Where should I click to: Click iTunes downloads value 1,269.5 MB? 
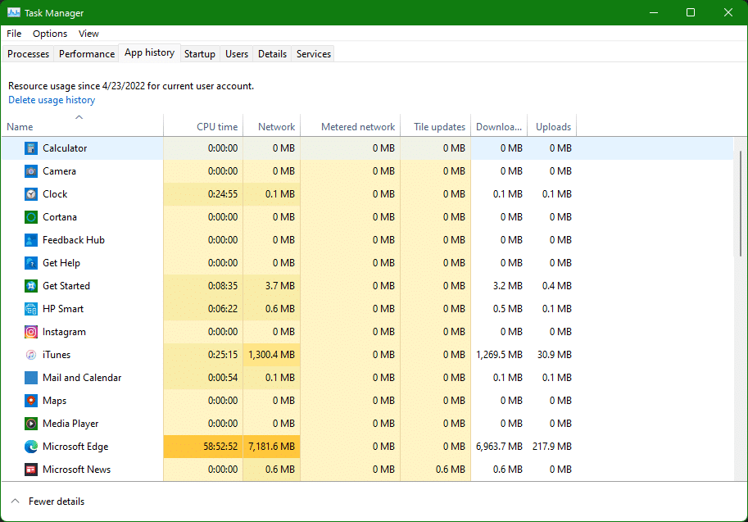499,355
